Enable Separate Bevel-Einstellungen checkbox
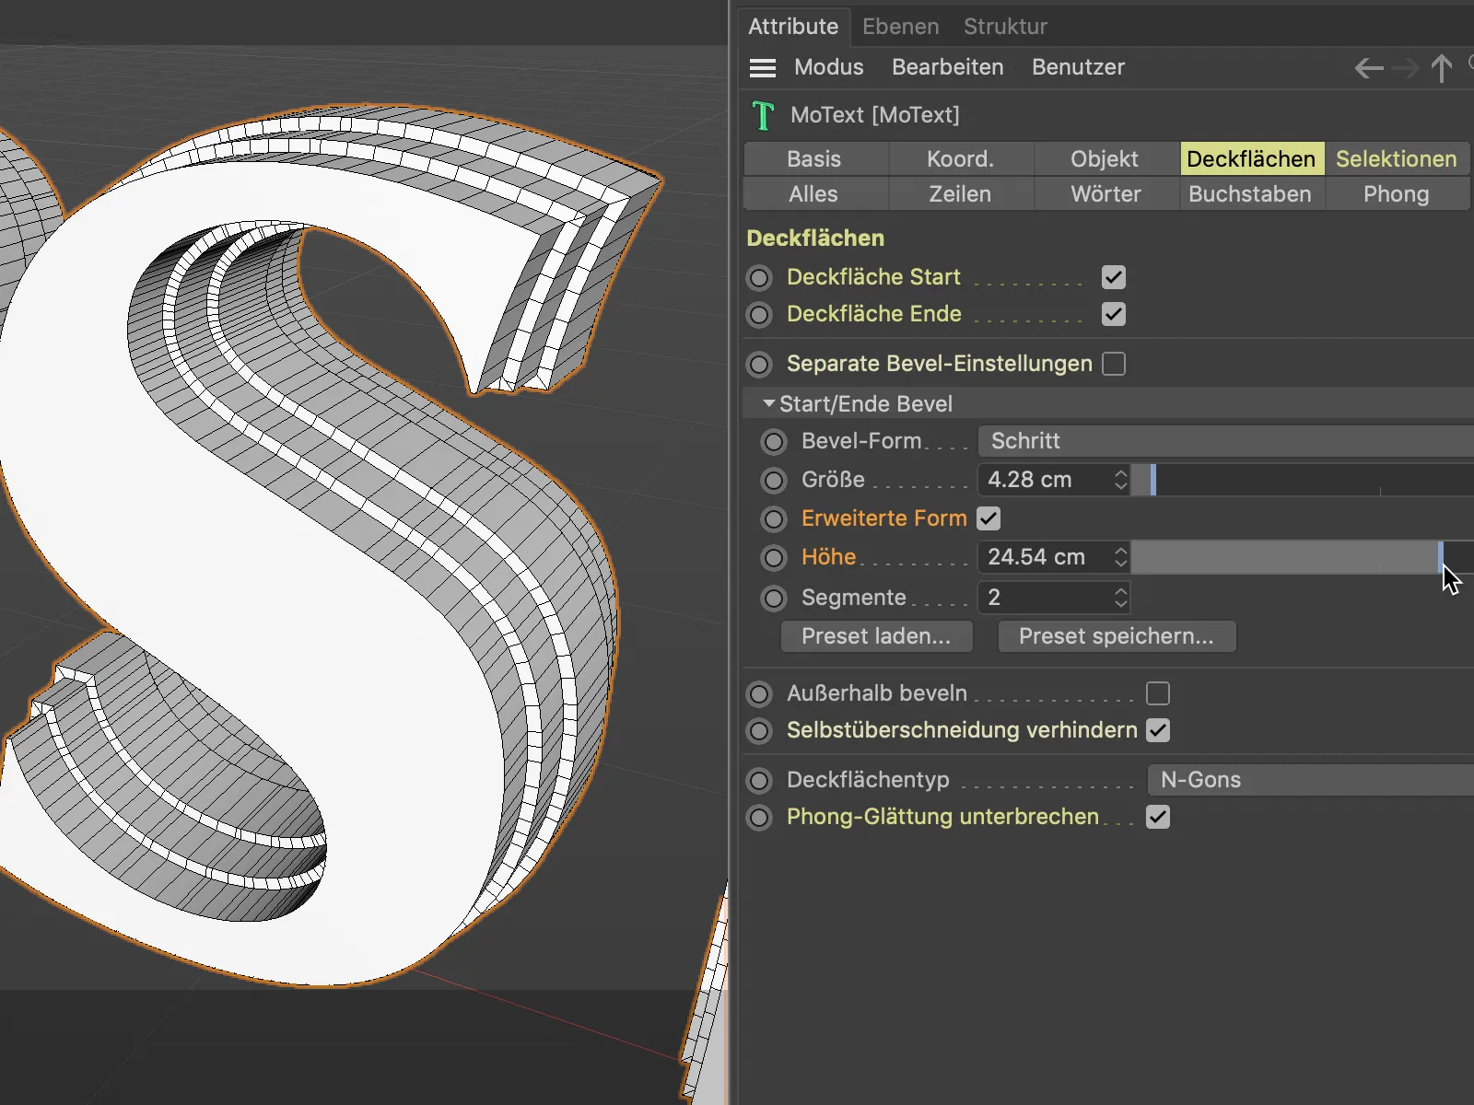The image size is (1474, 1105). [x=1114, y=364]
